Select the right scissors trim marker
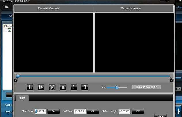182x117 pixels. click(x=172, y=80)
